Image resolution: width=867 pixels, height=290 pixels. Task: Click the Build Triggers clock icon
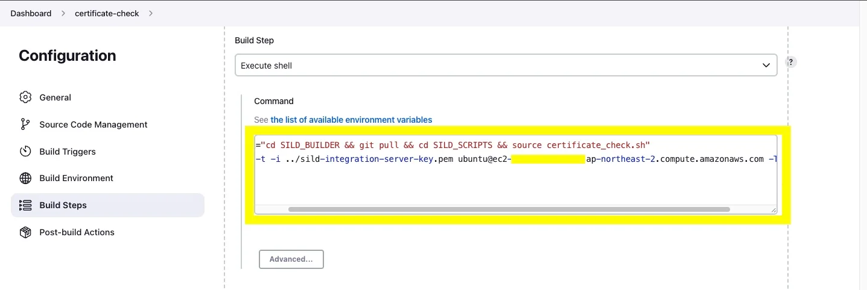pos(25,152)
